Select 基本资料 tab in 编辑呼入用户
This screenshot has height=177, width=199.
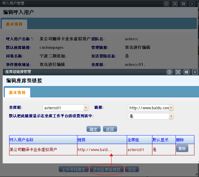pos(14,24)
